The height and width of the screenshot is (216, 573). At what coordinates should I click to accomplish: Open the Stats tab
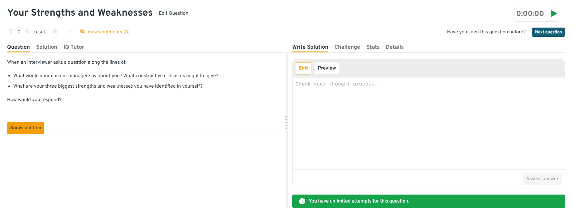[373, 47]
